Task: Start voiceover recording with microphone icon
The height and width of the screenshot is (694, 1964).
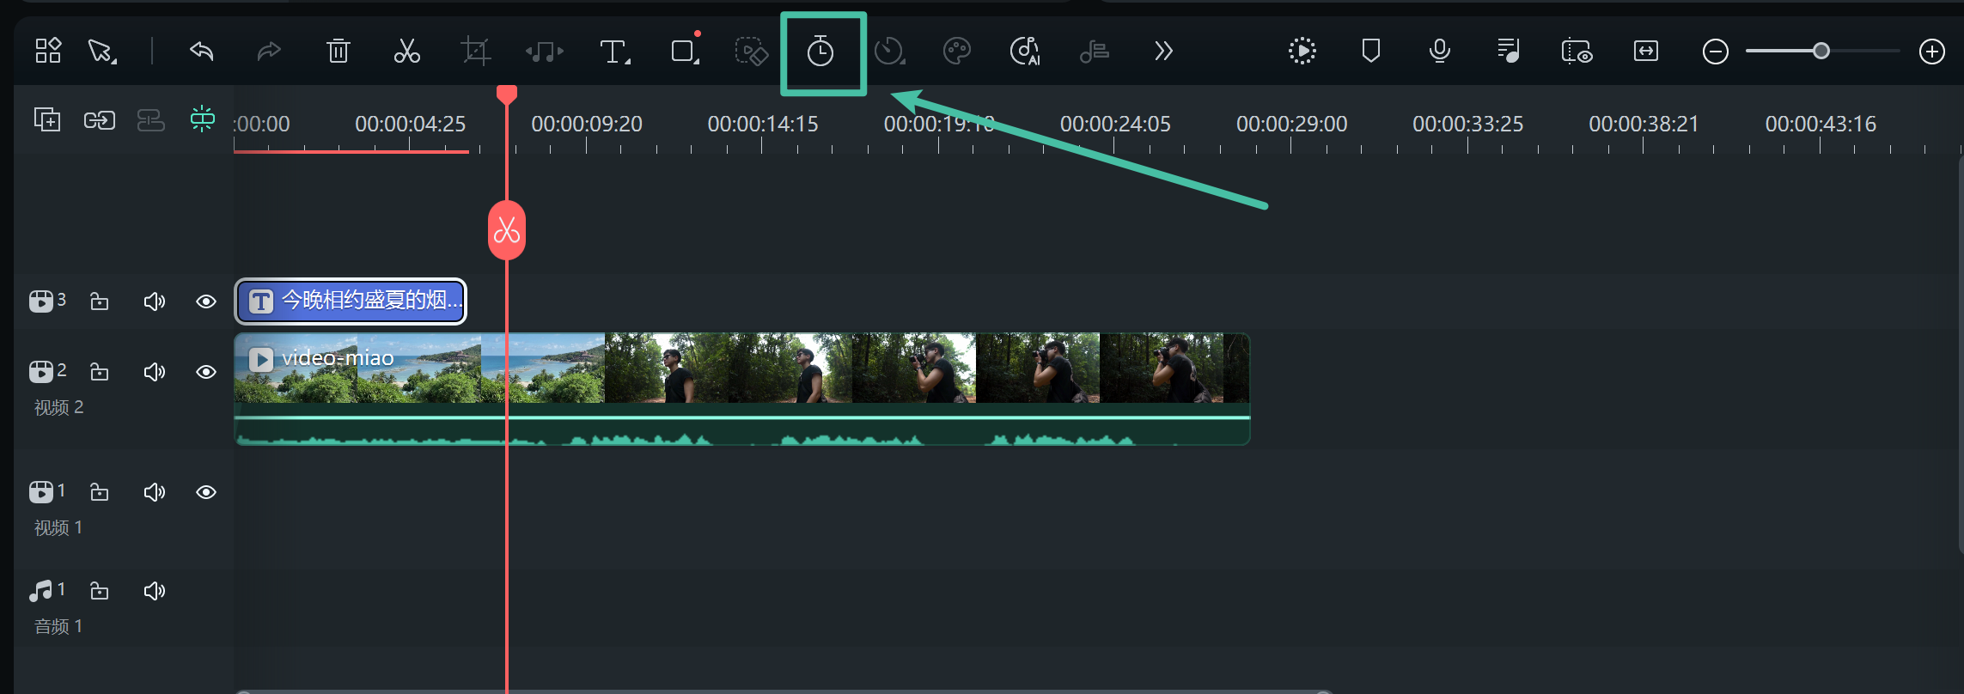Action: coord(1440,52)
